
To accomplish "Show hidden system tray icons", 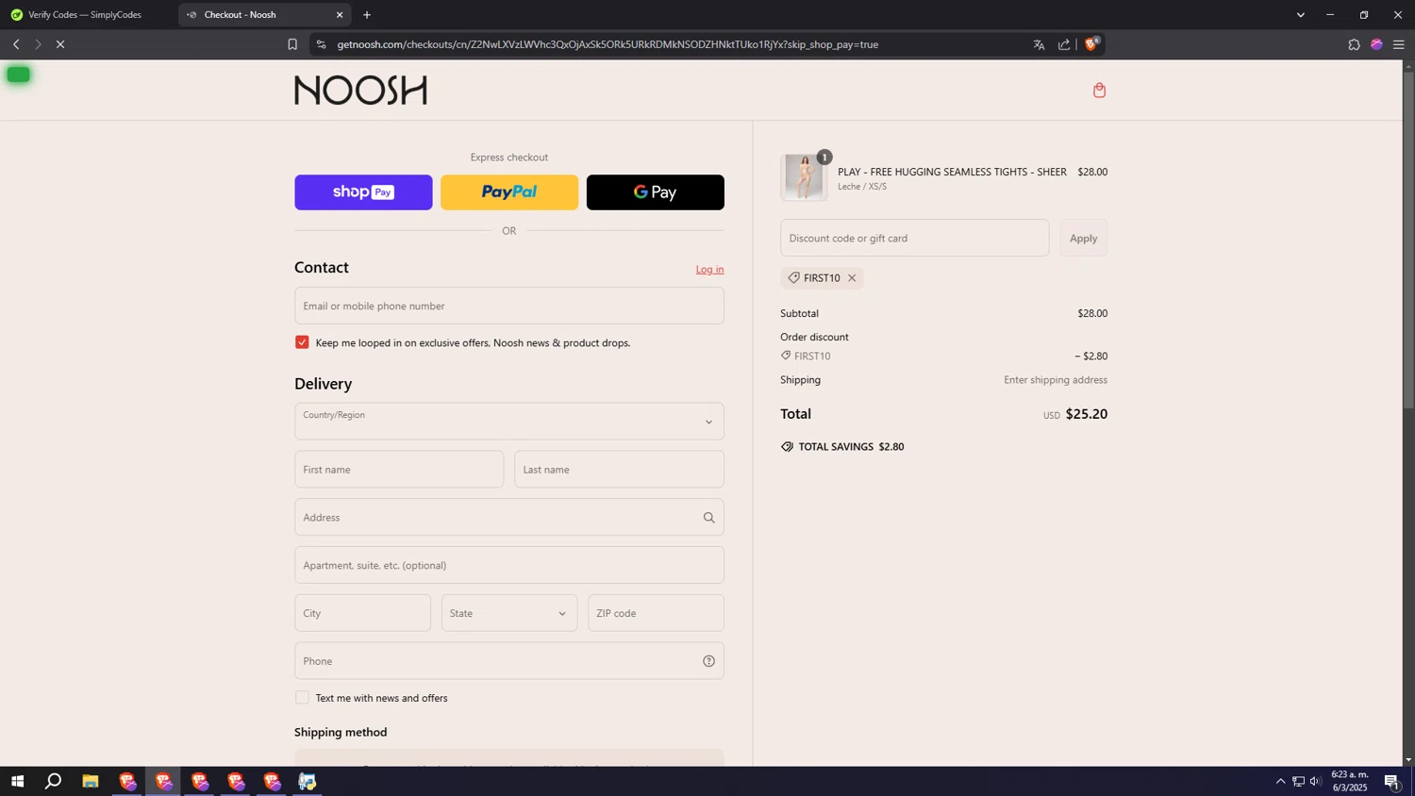I will point(1280,781).
